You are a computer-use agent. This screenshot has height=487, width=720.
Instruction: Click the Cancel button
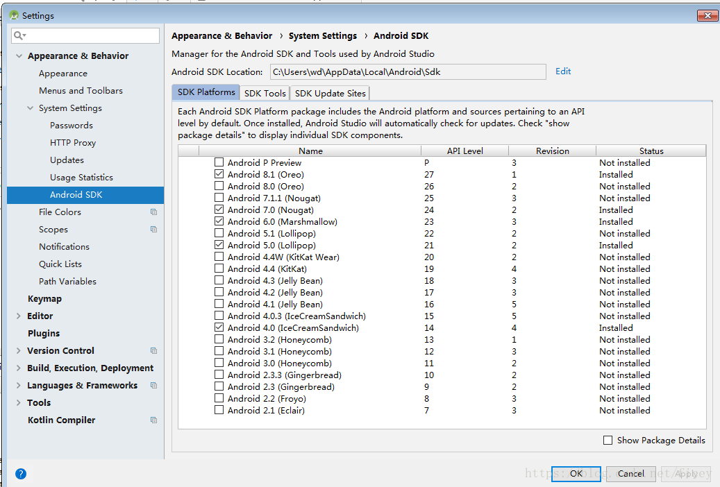tap(630, 474)
